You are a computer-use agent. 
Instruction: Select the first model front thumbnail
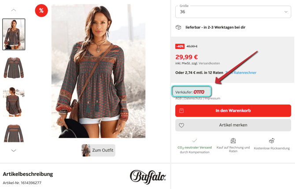click(14, 34)
